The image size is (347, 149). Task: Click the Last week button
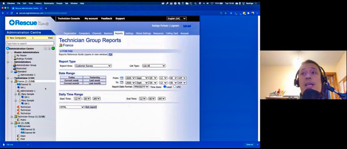tap(95, 80)
